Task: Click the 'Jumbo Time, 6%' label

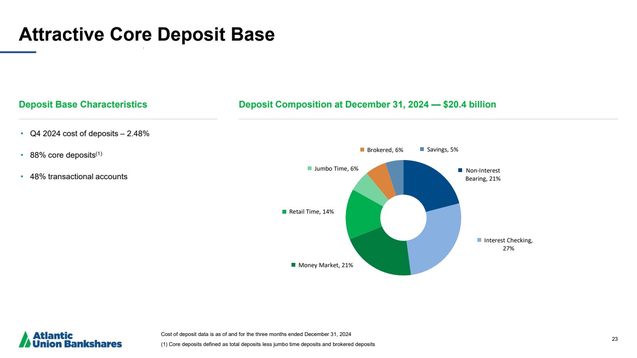Action: pos(336,168)
